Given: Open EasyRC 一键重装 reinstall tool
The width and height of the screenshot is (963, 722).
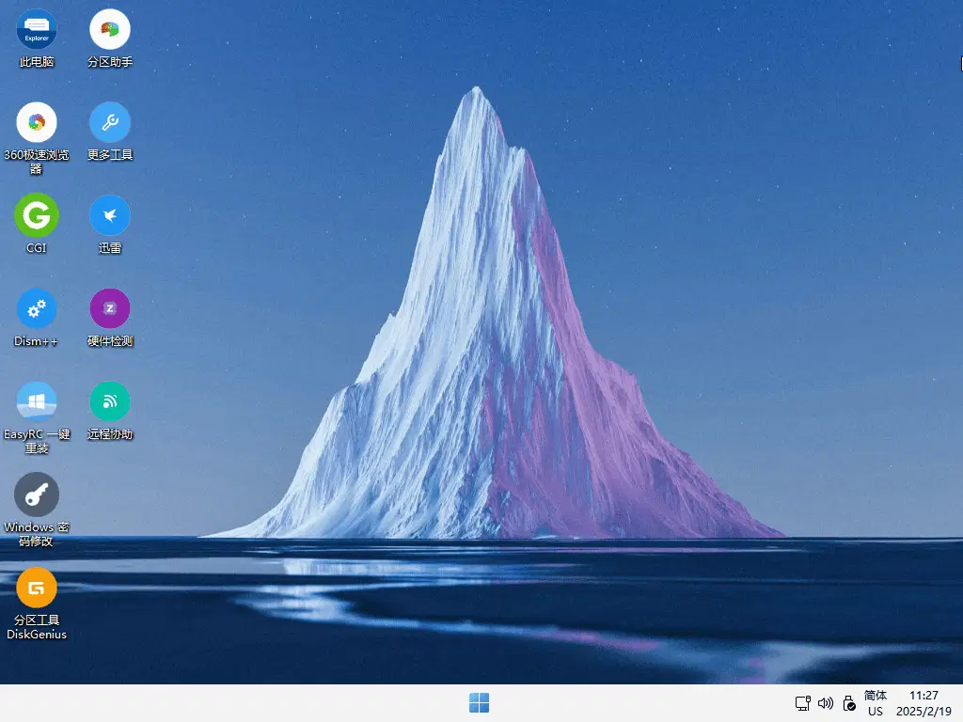Looking at the screenshot, I should coord(36,402).
